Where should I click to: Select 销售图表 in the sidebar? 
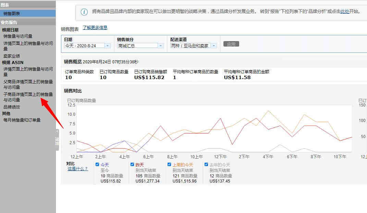pos(12,13)
